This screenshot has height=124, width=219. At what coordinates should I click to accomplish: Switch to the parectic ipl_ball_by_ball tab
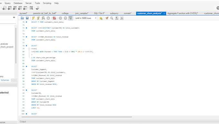point(45,13)
